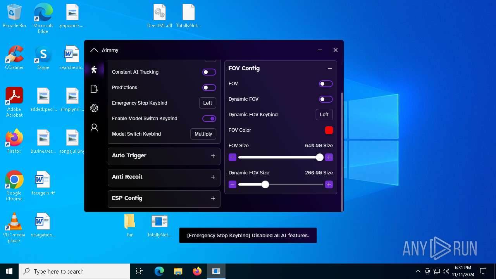The width and height of the screenshot is (496, 279).
Task: Open the notification center icon
Action: [483, 271]
